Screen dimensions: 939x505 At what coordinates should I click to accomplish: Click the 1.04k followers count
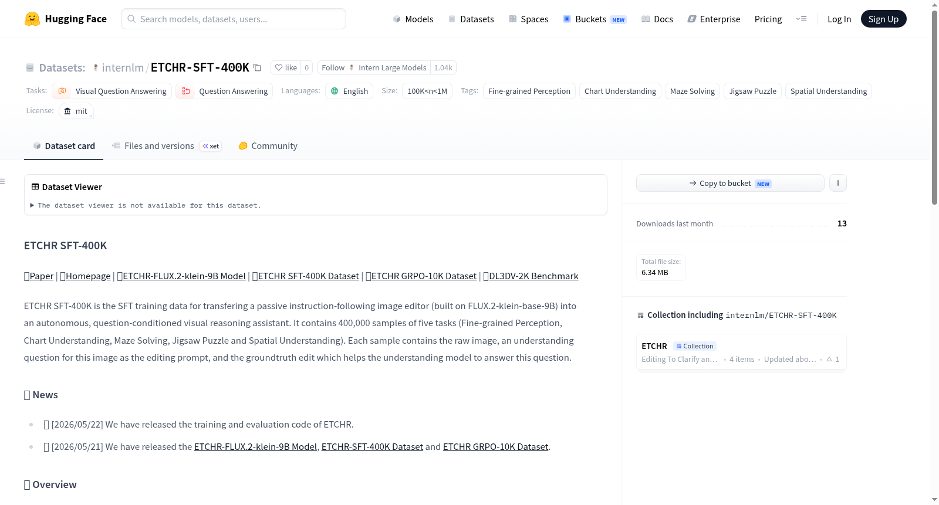[x=443, y=67]
